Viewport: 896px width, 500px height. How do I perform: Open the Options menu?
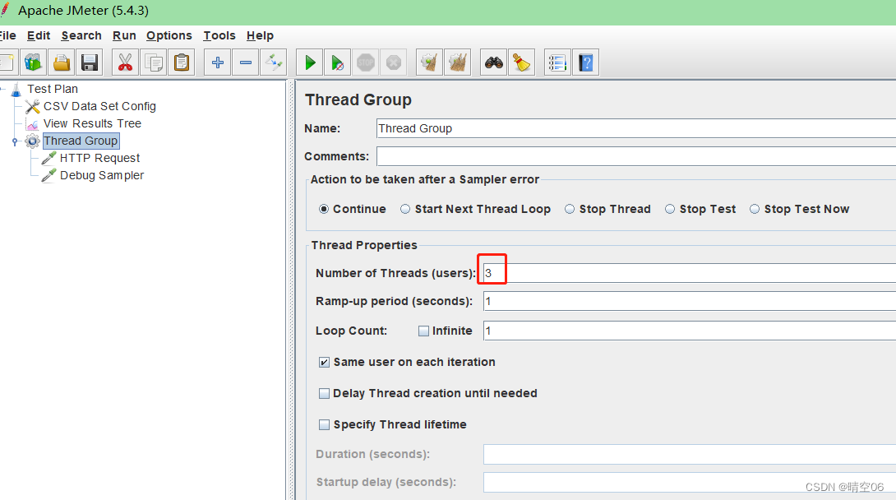click(x=169, y=35)
